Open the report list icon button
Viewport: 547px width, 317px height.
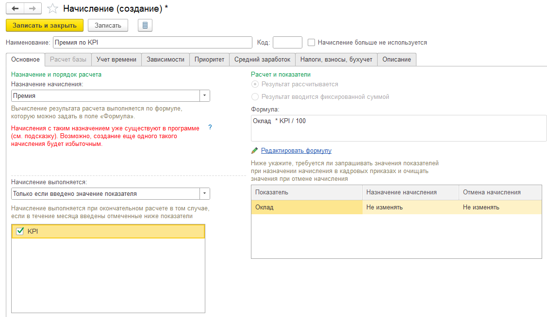tap(145, 25)
